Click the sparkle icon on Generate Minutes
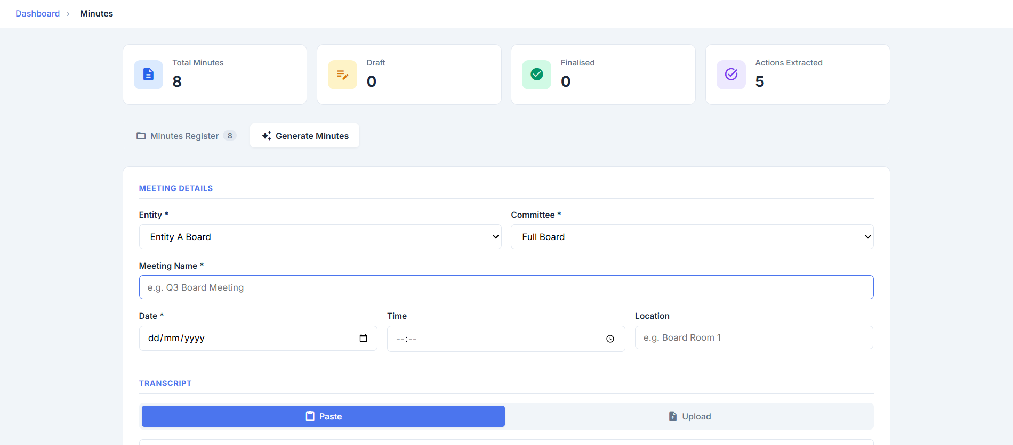 (267, 136)
